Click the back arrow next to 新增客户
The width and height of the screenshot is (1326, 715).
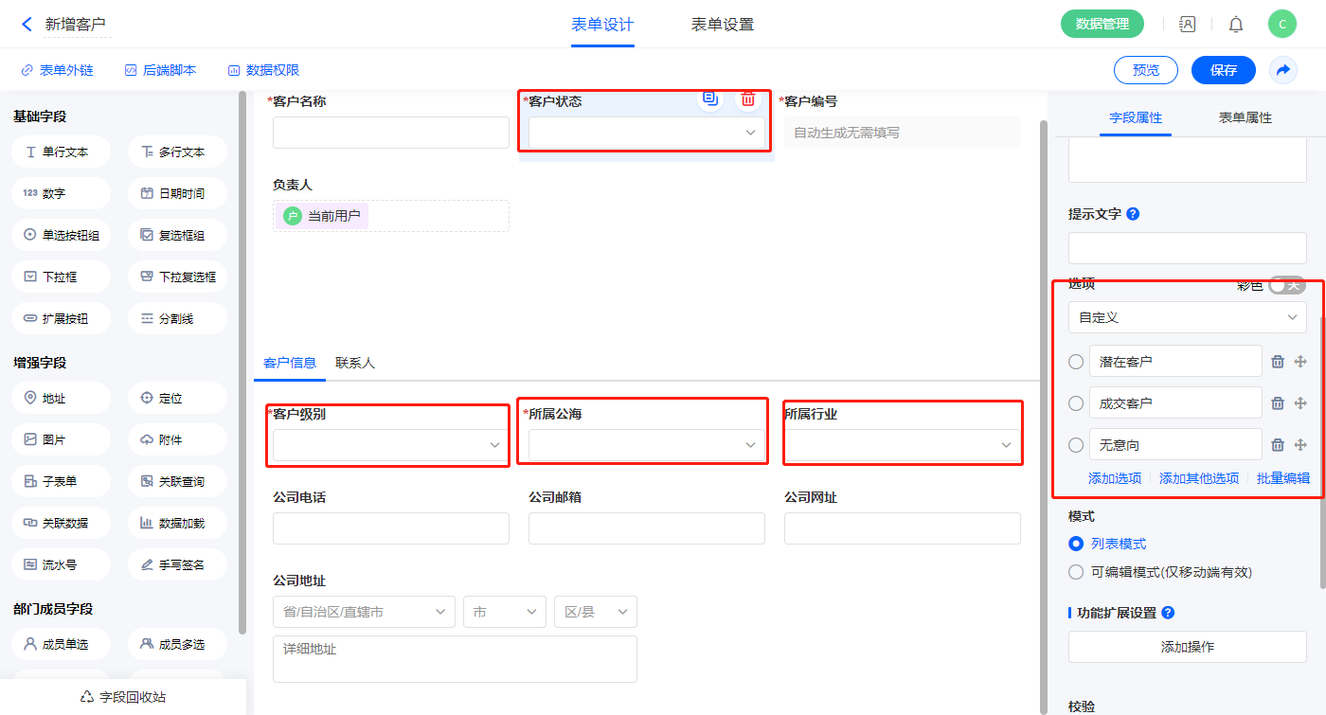click(x=27, y=25)
